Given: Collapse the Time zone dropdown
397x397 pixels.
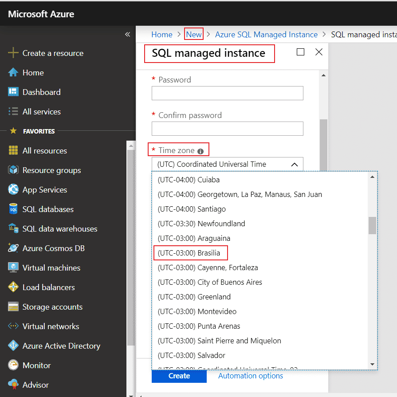Looking at the screenshot, I should [294, 165].
